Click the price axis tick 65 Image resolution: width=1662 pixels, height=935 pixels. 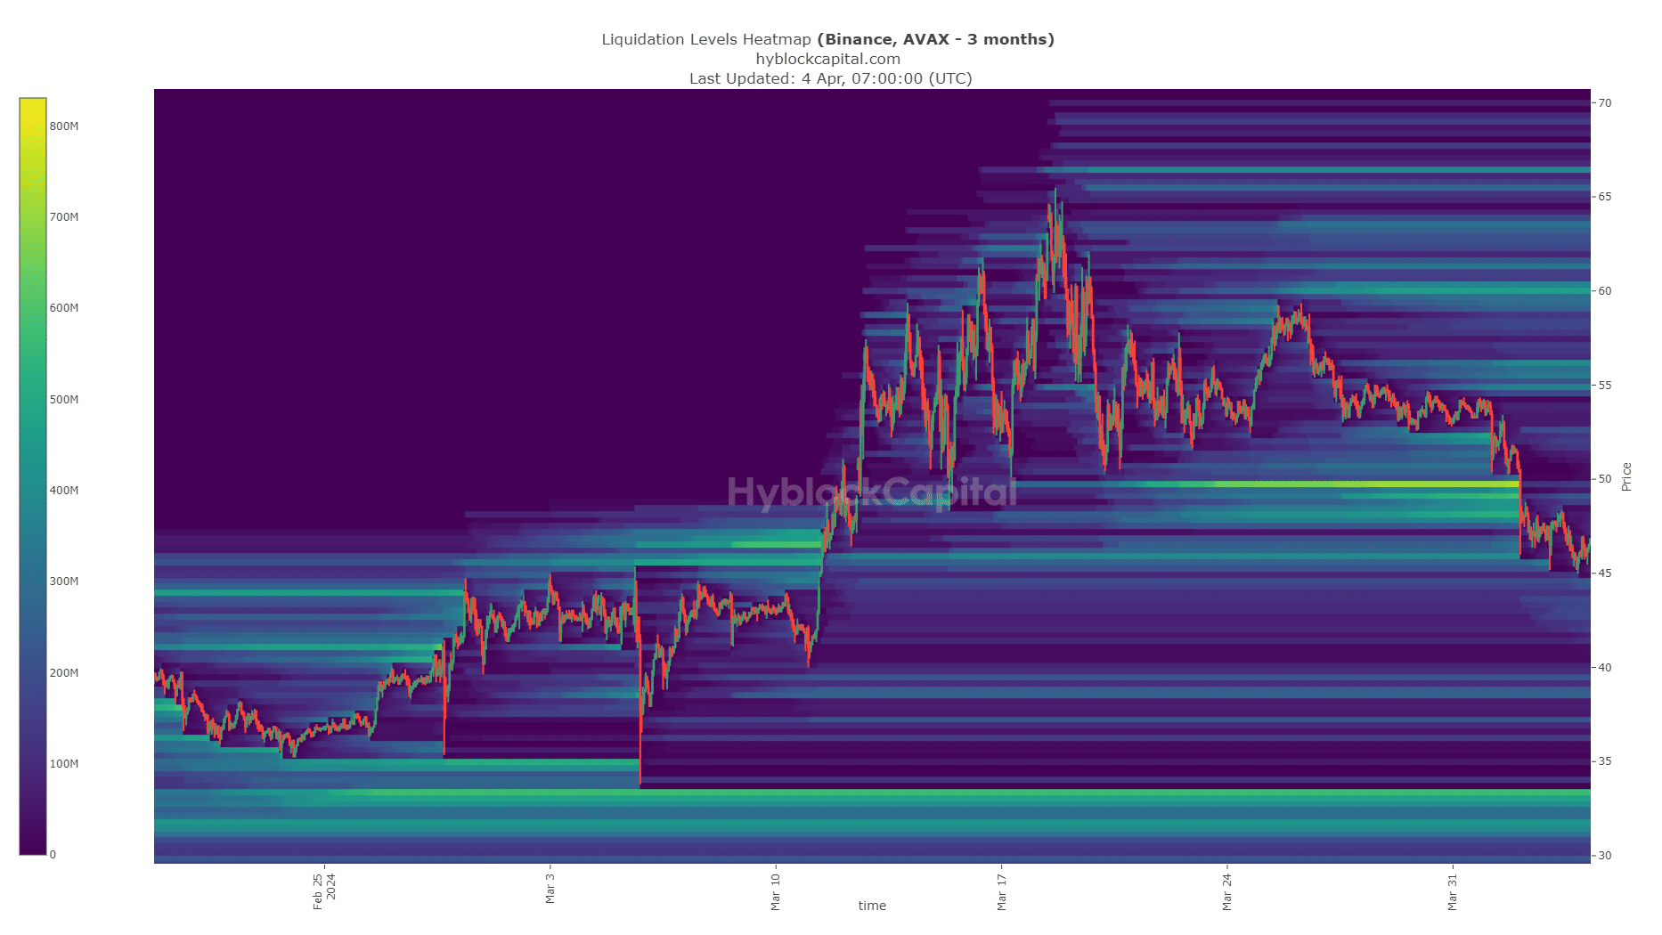click(x=1604, y=197)
